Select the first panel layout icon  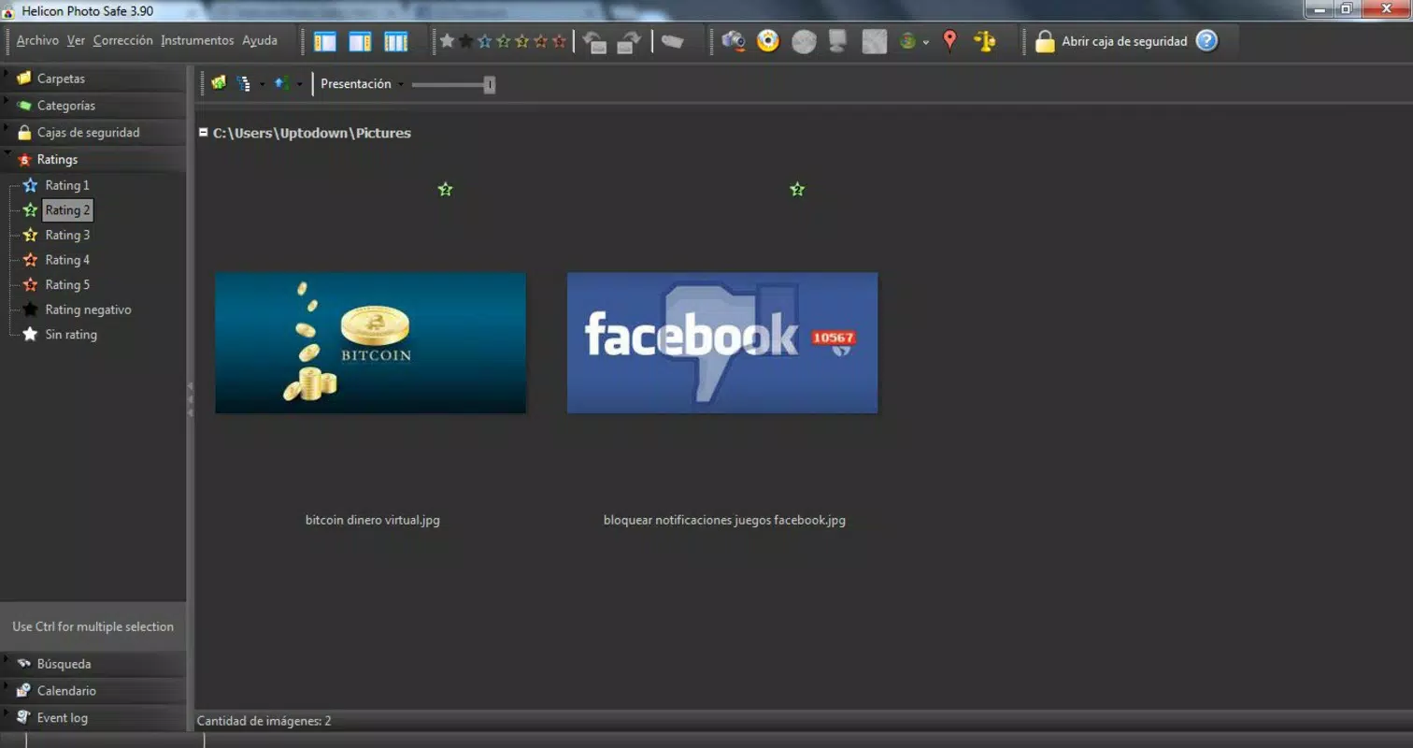(x=325, y=42)
